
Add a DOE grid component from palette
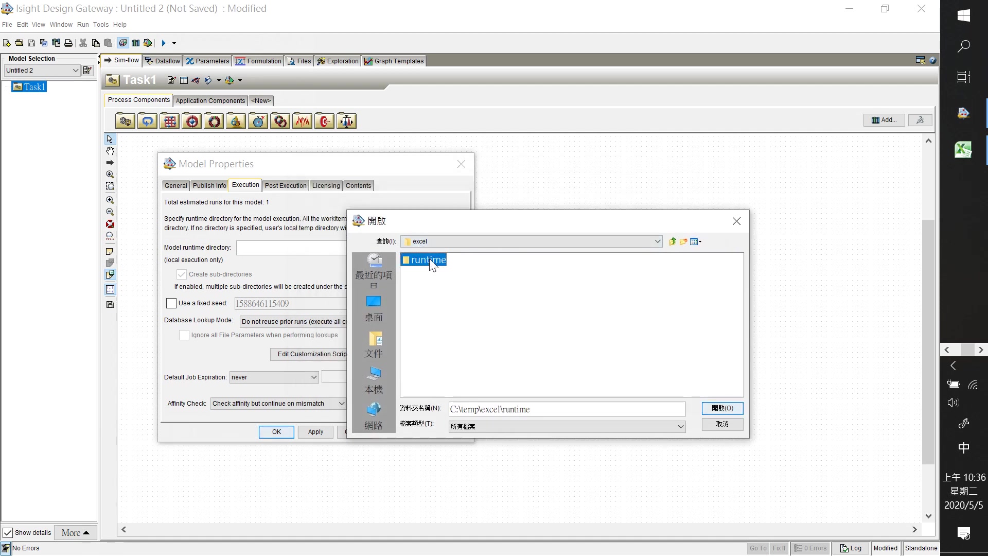pos(169,121)
